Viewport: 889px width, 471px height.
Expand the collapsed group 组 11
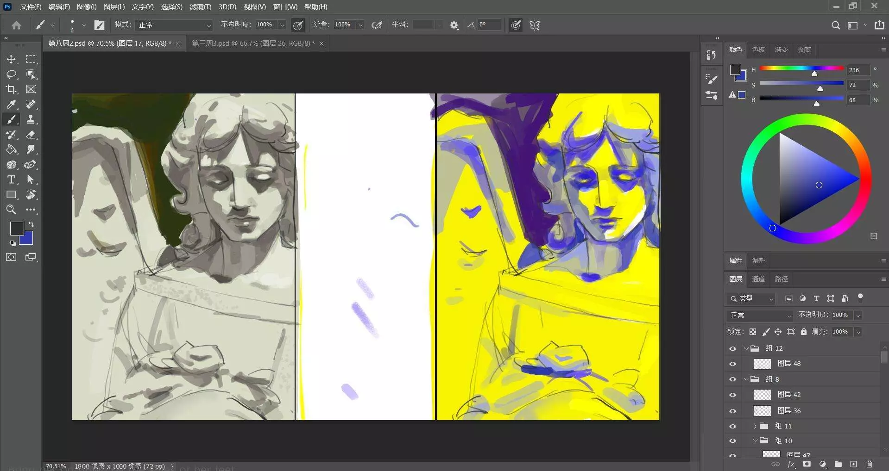pos(755,426)
